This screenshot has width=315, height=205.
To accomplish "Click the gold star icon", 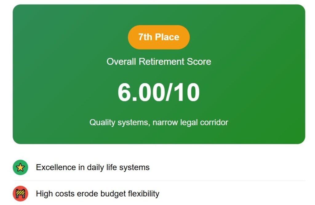I will pyautogui.click(x=20, y=168).
